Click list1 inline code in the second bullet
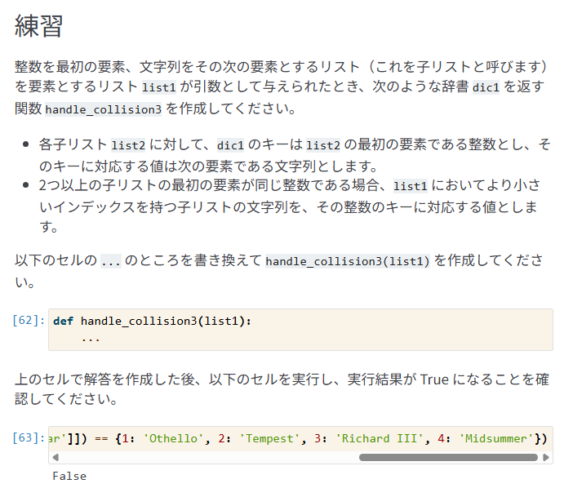The width and height of the screenshot is (573, 497). click(410, 187)
